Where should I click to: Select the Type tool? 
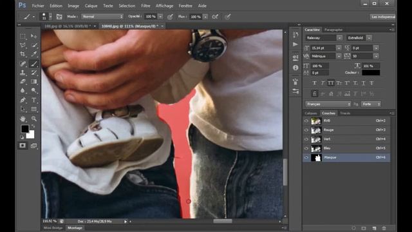pyautogui.click(x=34, y=100)
